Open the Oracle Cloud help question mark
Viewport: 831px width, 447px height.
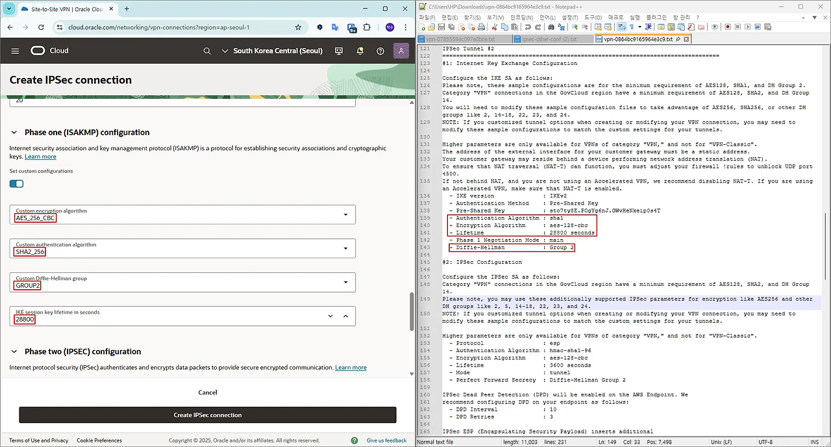[x=380, y=51]
